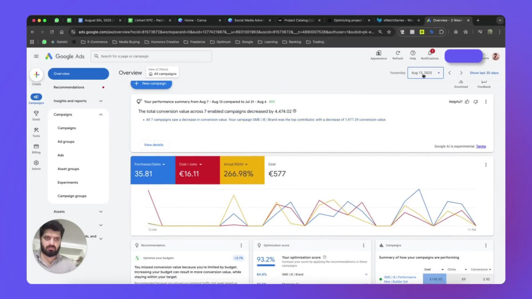Open the date range dropdown Aug 13, 2025
The height and width of the screenshot is (299, 532).
426,73
